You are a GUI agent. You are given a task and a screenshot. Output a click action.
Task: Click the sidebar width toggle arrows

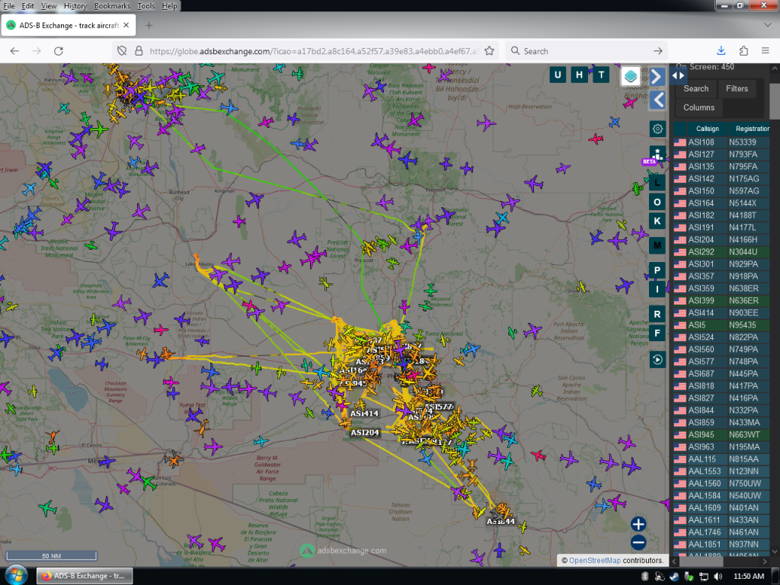[x=678, y=75]
